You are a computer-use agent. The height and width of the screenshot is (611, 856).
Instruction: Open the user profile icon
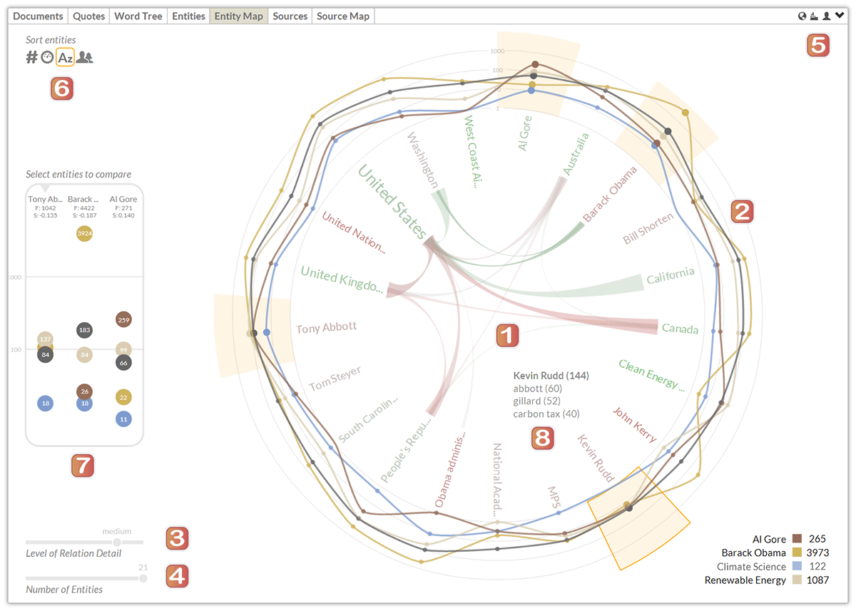826,16
